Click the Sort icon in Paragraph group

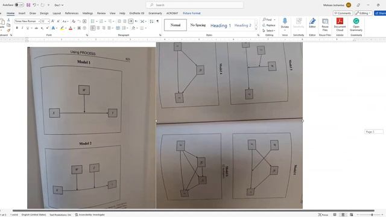(x=151, y=22)
